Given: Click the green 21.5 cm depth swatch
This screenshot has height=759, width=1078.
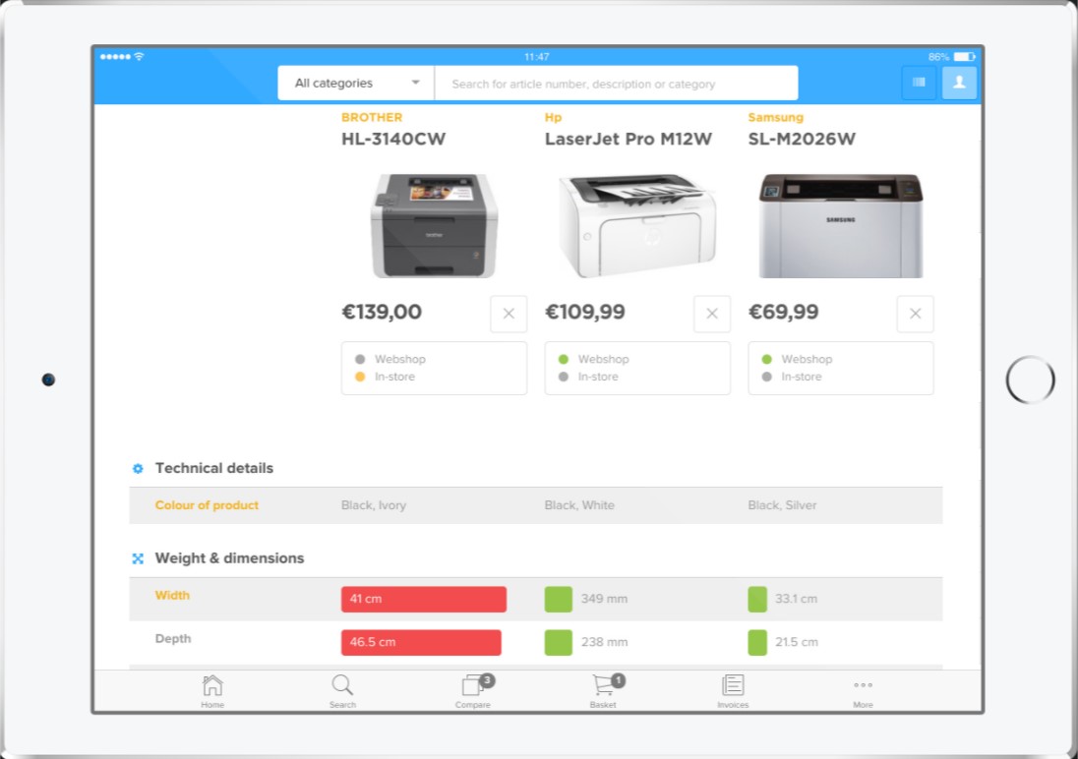Looking at the screenshot, I should pos(757,642).
